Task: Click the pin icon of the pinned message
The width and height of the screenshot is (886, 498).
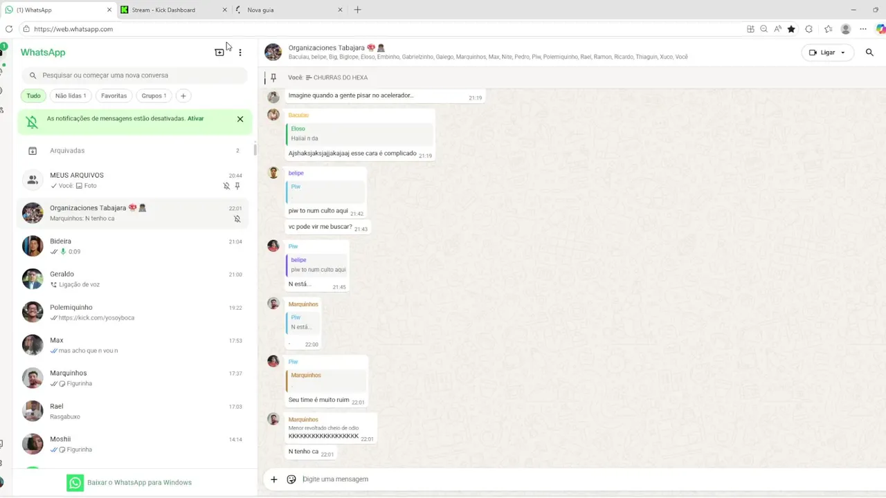Action: (273, 77)
